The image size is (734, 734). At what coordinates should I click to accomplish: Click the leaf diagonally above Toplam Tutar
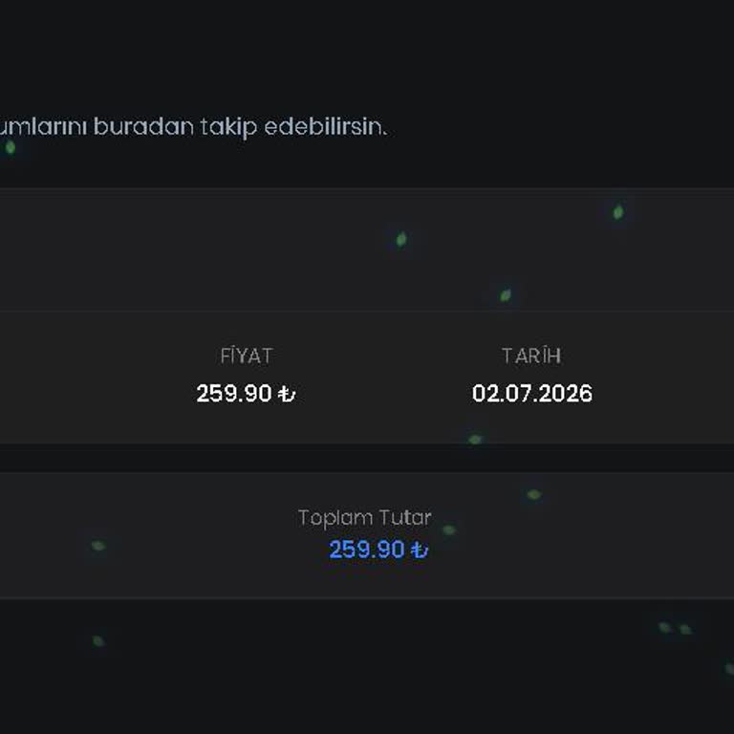534,494
